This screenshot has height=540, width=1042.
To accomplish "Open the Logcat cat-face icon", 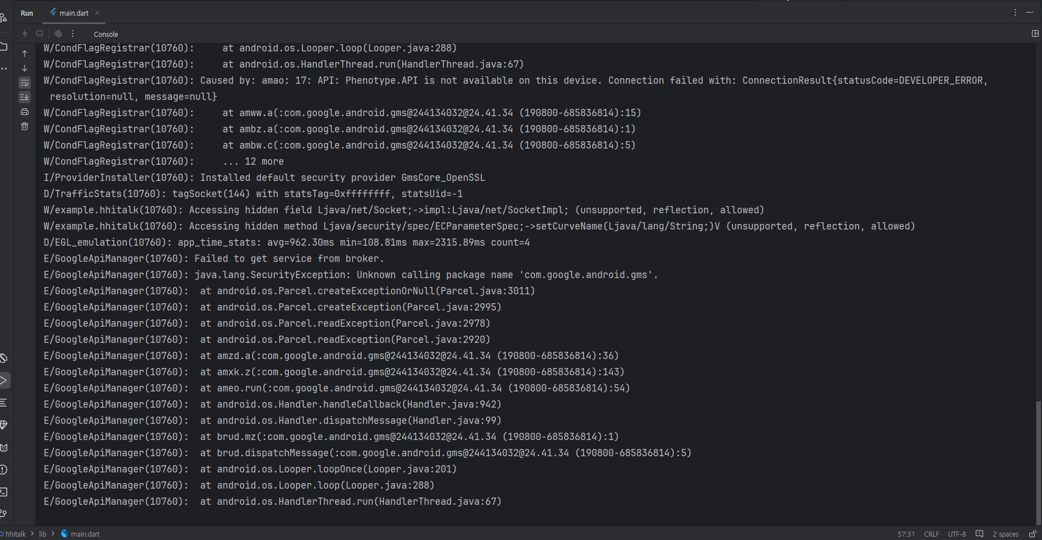I will (x=3, y=447).
